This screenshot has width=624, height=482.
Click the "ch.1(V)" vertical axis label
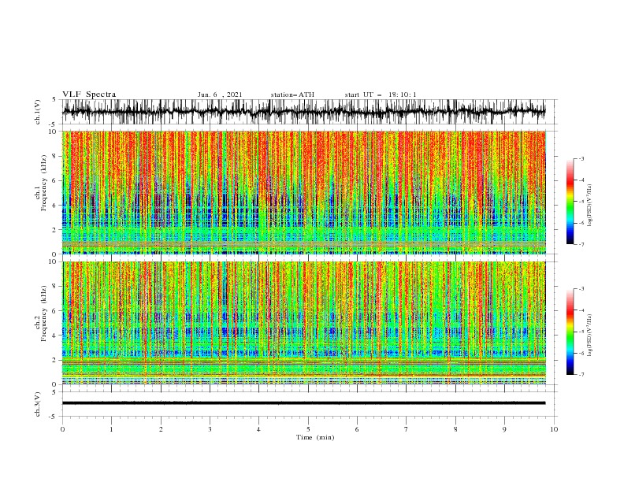38,112
